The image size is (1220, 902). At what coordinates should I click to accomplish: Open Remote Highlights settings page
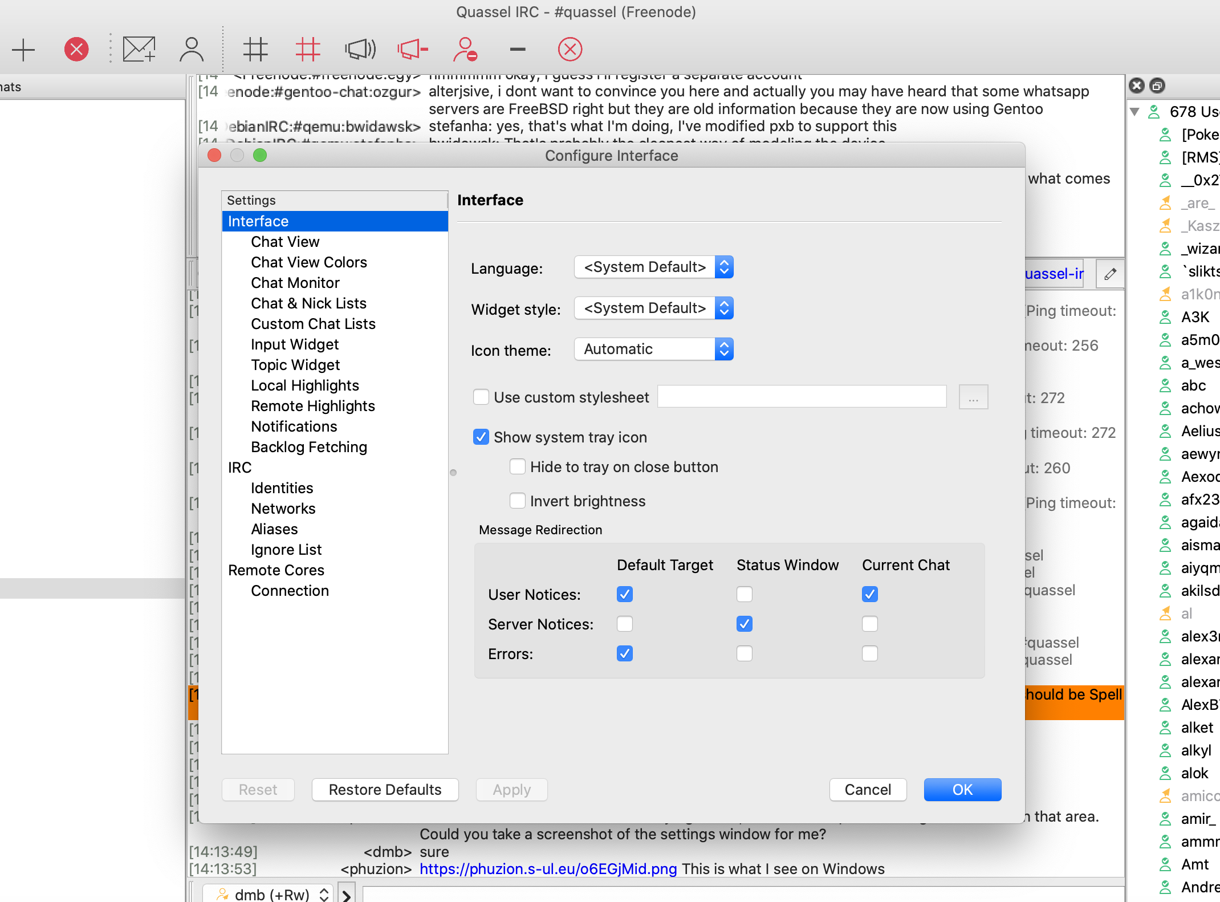(313, 406)
